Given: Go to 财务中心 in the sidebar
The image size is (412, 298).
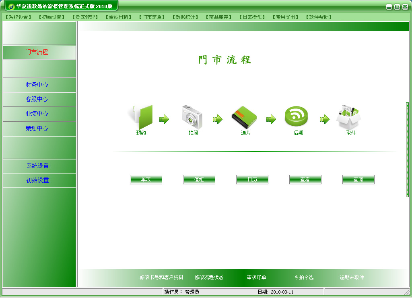Looking at the screenshot, I should 39,85.
